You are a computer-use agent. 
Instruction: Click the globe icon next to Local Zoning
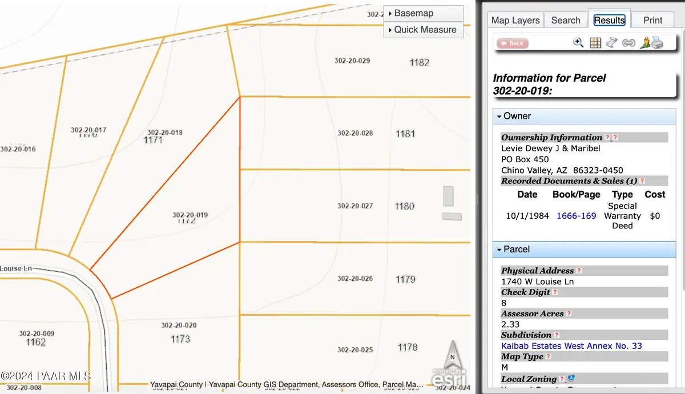pos(571,378)
